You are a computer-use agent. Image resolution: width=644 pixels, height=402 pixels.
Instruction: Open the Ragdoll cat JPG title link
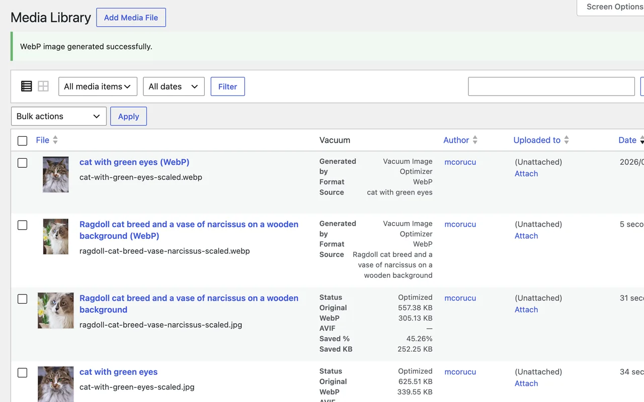189,304
